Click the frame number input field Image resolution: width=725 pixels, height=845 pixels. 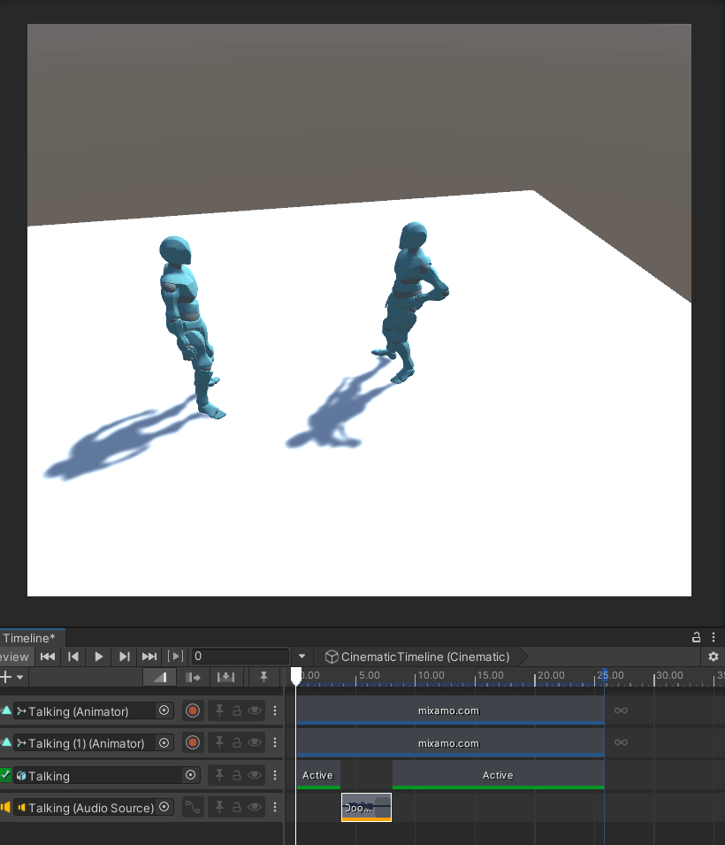[x=239, y=657]
